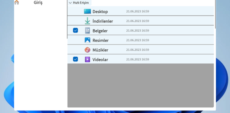Click the Desktop row date 21.06.2023 16:59

point(137,11)
